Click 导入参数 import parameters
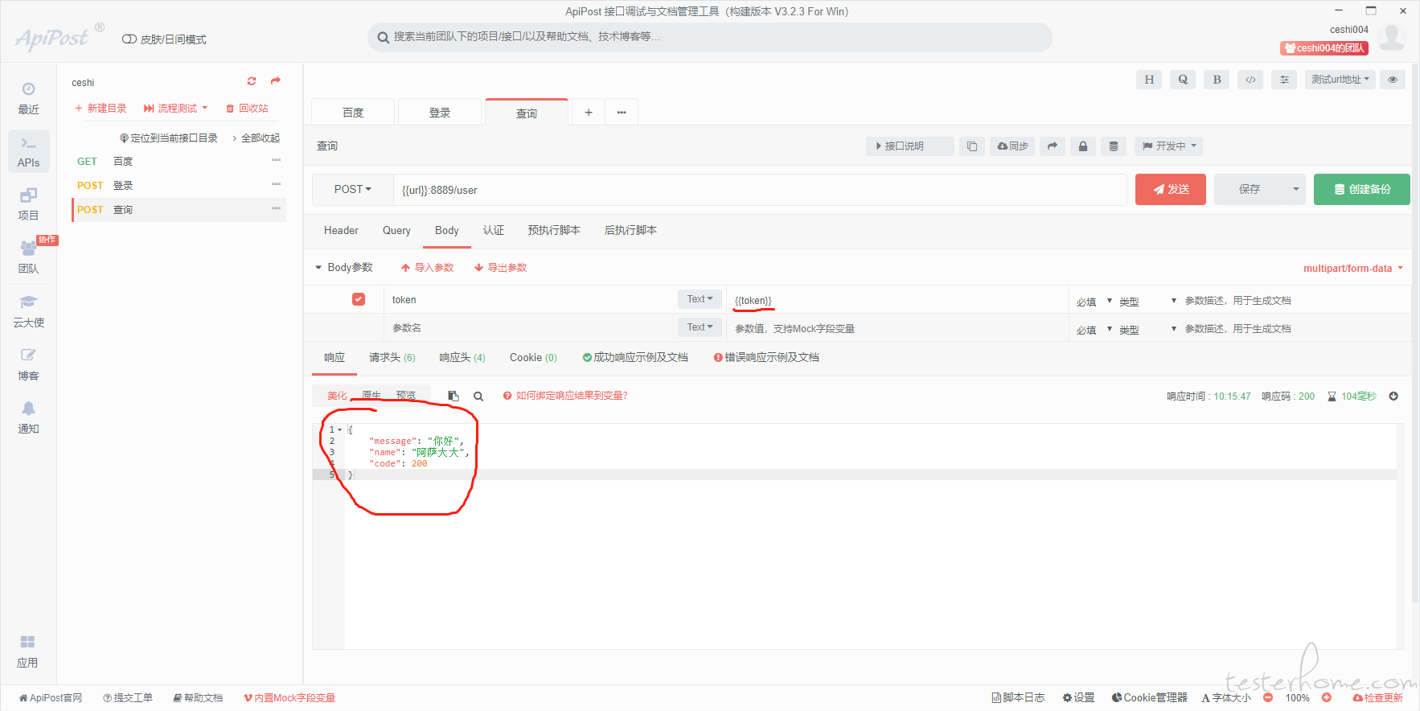The width and height of the screenshot is (1420, 711). tap(428, 268)
